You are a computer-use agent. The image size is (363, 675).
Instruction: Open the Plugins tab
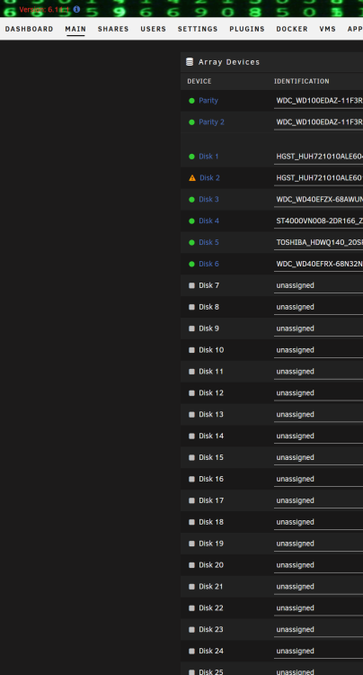247,29
